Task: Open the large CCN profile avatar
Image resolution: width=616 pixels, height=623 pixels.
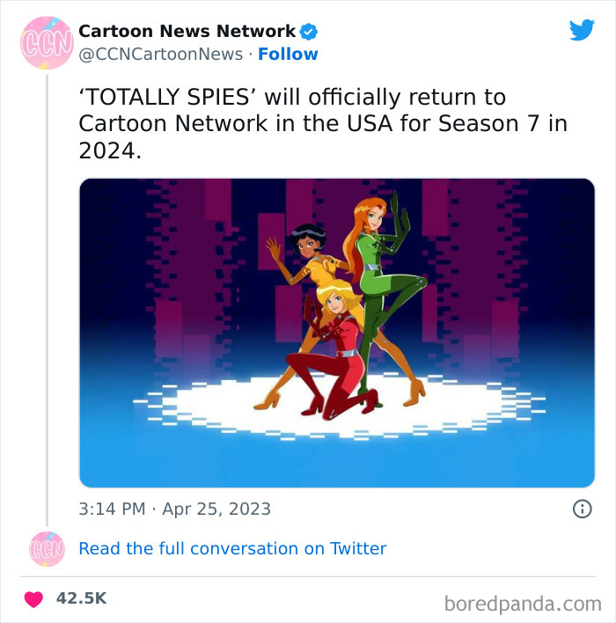Action: click(47, 43)
